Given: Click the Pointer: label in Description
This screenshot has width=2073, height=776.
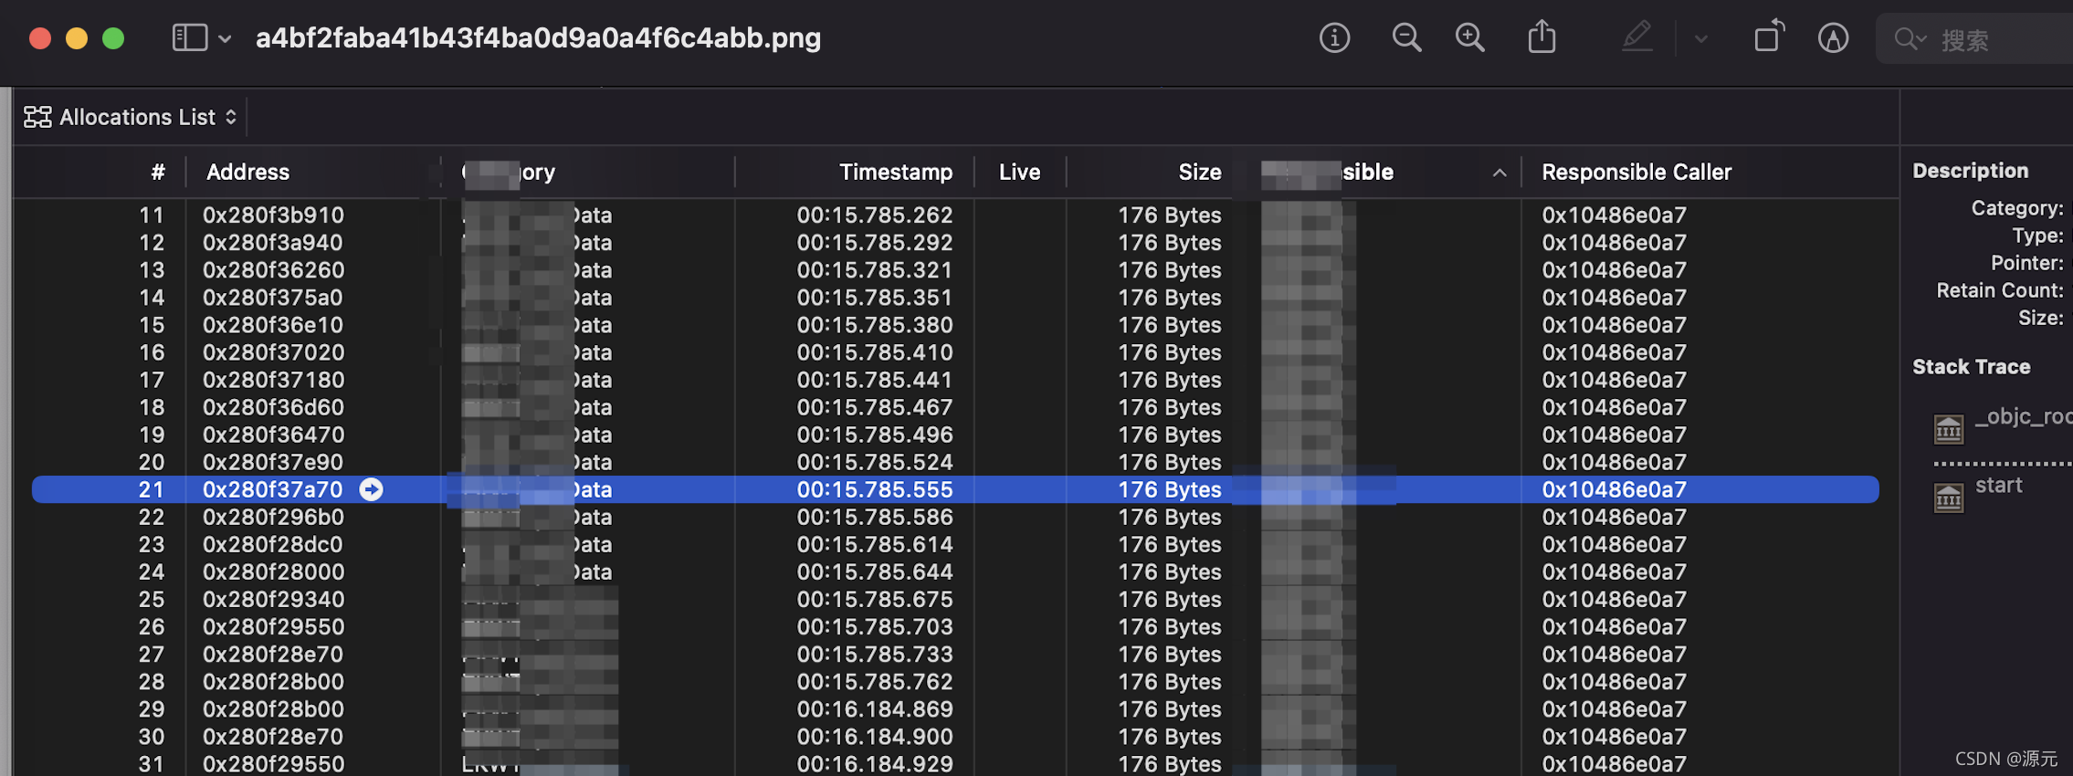Looking at the screenshot, I should click(x=2026, y=263).
